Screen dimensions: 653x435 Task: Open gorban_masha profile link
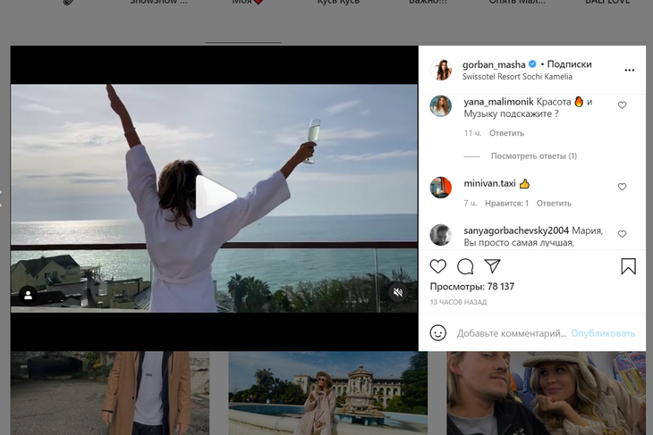tap(494, 64)
